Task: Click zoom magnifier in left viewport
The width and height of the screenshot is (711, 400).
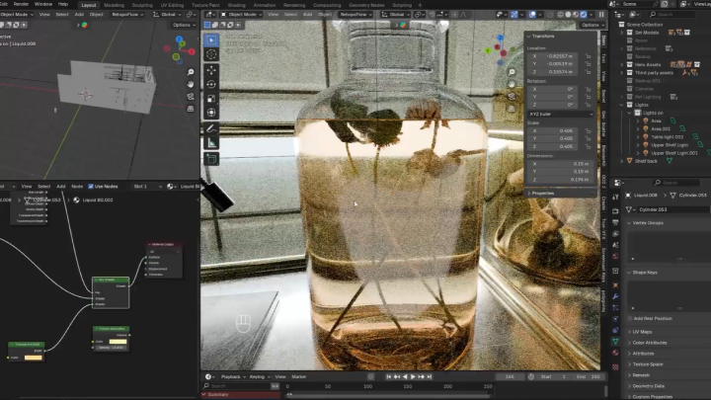Action: click(191, 72)
